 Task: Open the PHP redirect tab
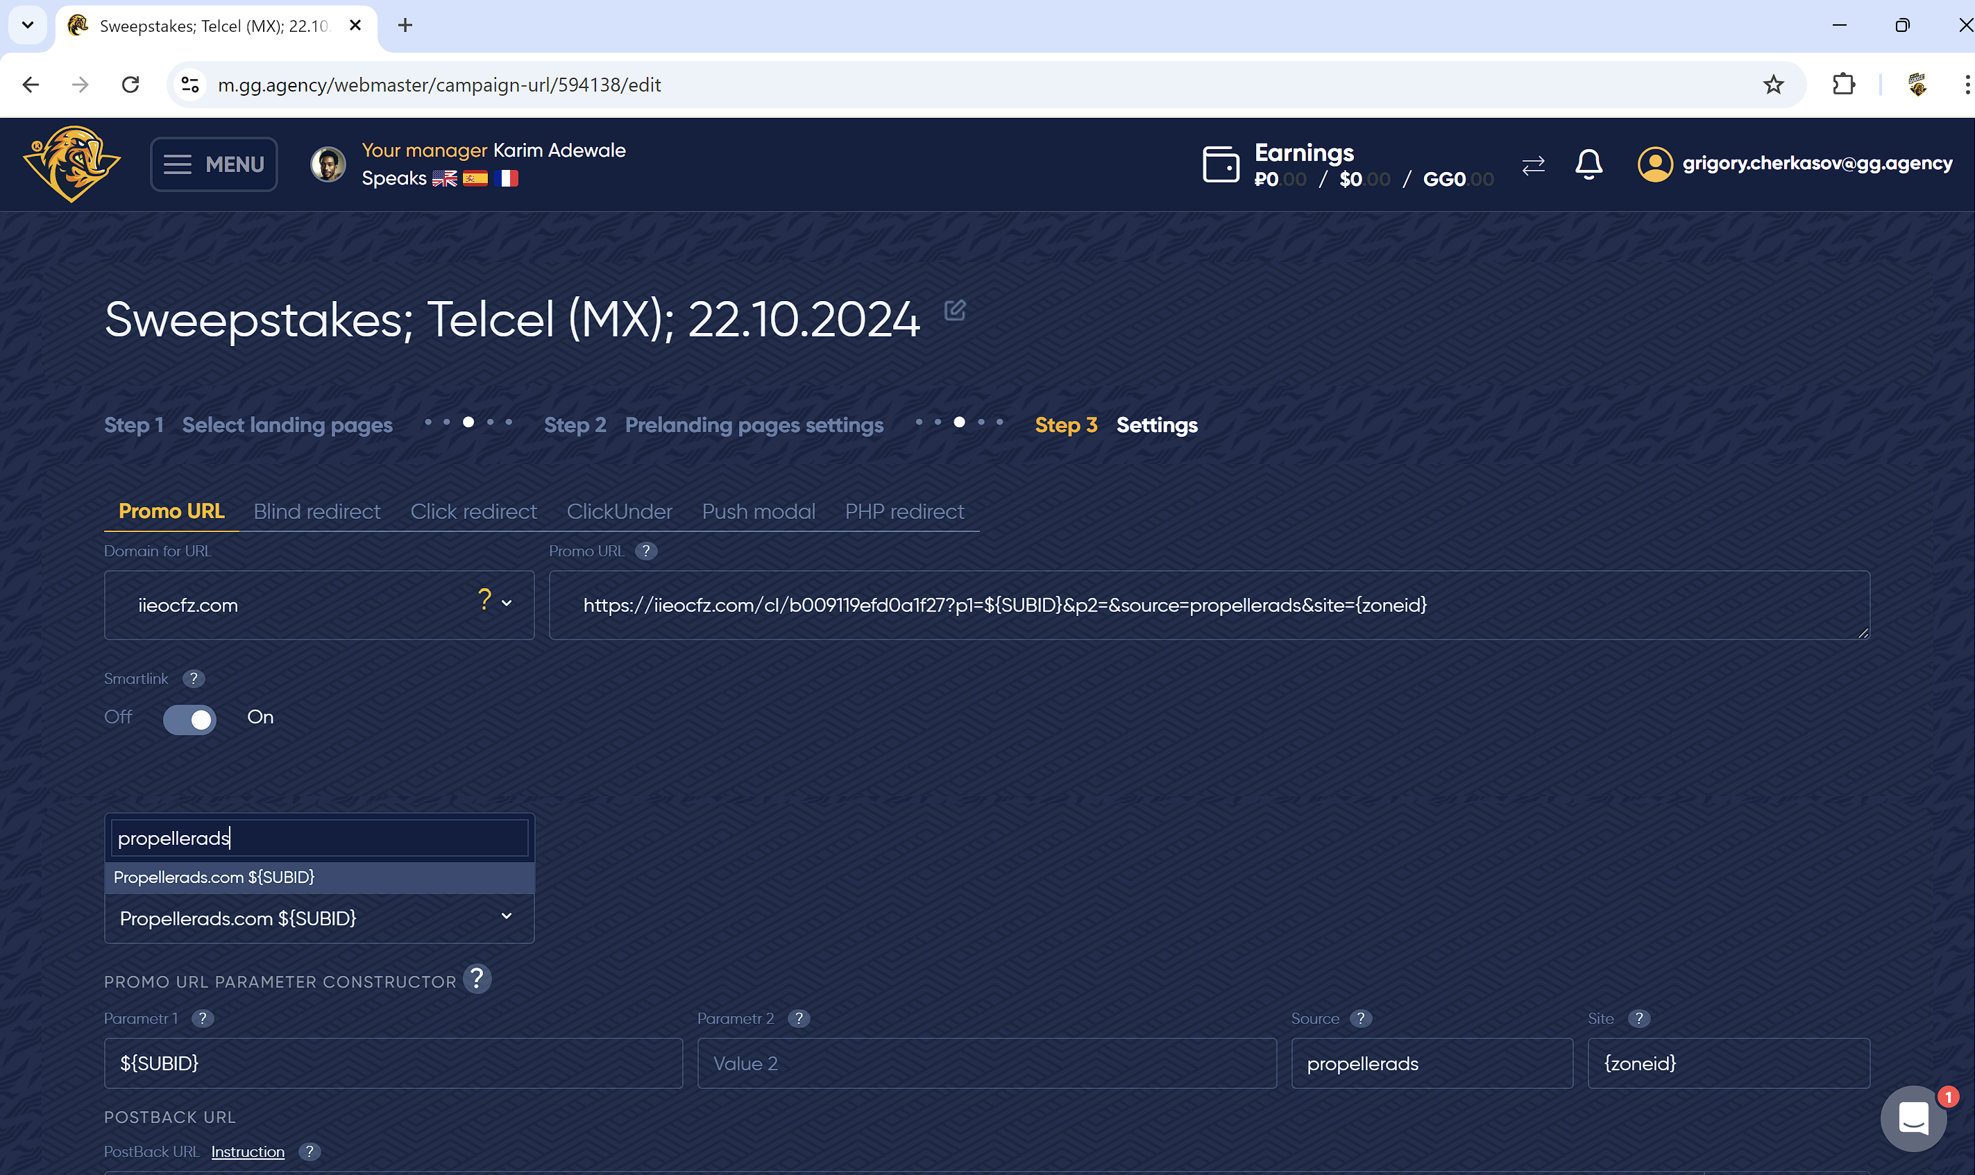tap(904, 511)
